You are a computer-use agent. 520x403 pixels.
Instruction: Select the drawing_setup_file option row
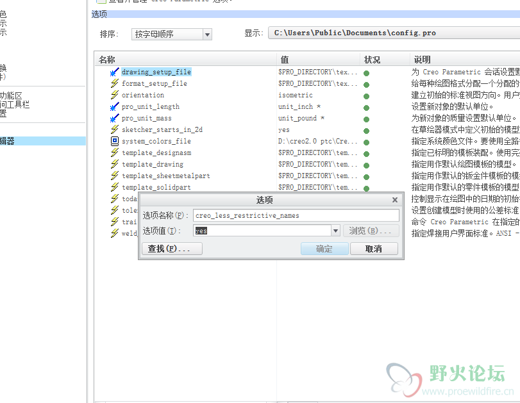pyautogui.click(x=156, y=72)
